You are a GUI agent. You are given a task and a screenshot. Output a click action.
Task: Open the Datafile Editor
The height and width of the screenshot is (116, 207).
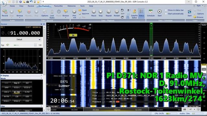[135, 14]
